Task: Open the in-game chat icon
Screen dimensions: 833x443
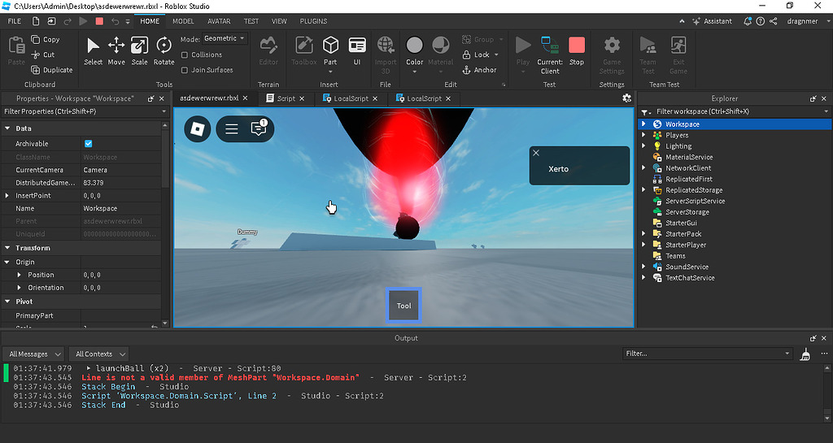Action: [x=259, y=128]
